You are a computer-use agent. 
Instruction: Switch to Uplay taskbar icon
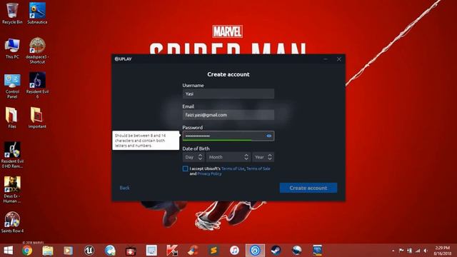click(x=255, y=251)
